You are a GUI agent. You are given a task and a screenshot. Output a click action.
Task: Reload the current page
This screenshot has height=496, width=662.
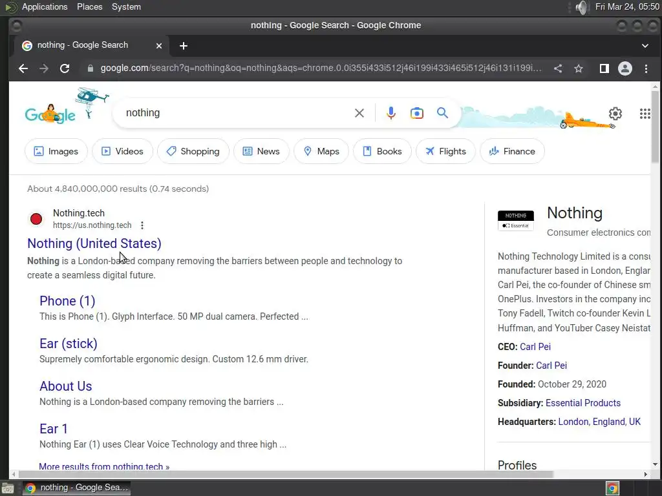65,68
